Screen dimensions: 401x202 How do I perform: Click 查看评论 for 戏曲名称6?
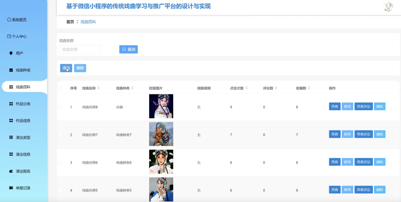tap(364, 162)
